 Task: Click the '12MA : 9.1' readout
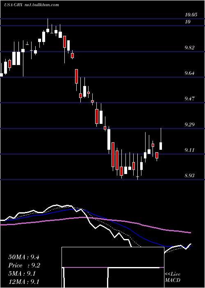pyautogui.click(x=24, y=282)
